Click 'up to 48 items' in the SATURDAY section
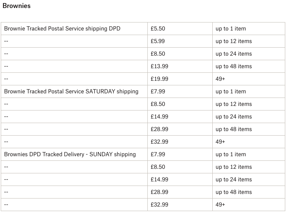The width and height of the screenshot is (286, 213). point(234,129)
